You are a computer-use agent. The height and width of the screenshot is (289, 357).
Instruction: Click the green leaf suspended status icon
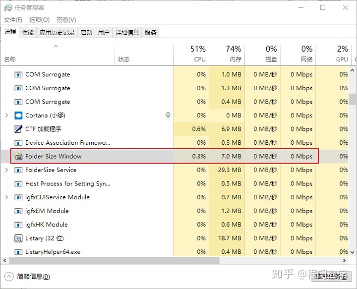point(168,116)
